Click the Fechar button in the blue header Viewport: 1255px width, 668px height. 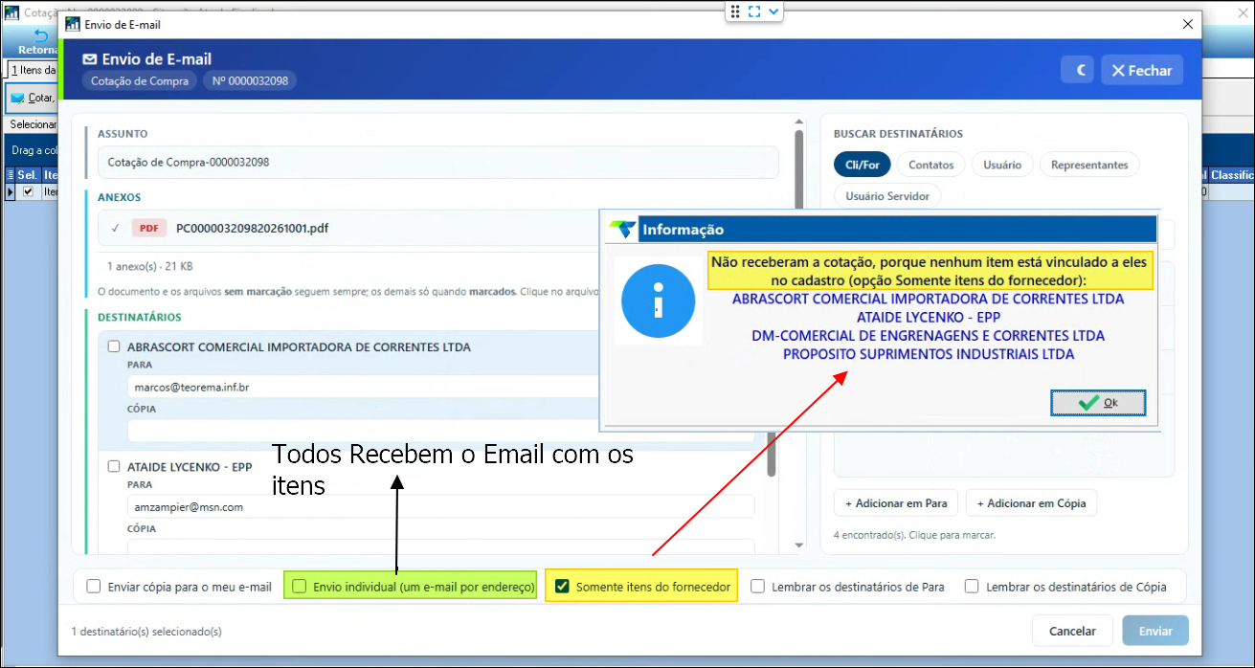point(1142,70)
